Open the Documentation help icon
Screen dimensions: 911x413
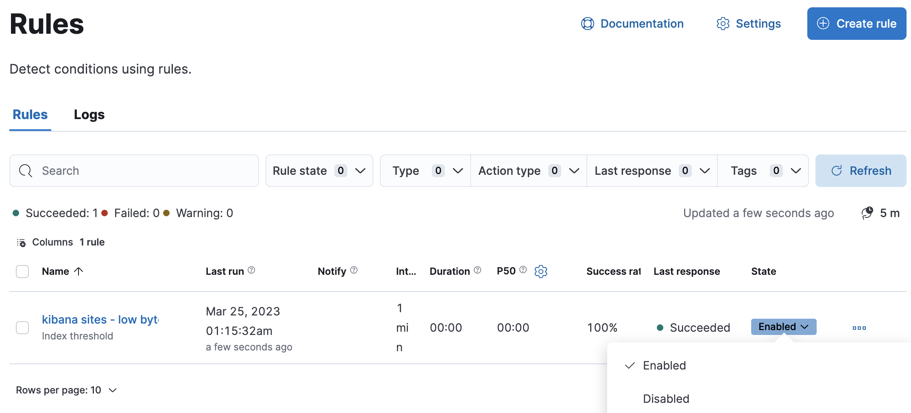(x=587, y=24)
